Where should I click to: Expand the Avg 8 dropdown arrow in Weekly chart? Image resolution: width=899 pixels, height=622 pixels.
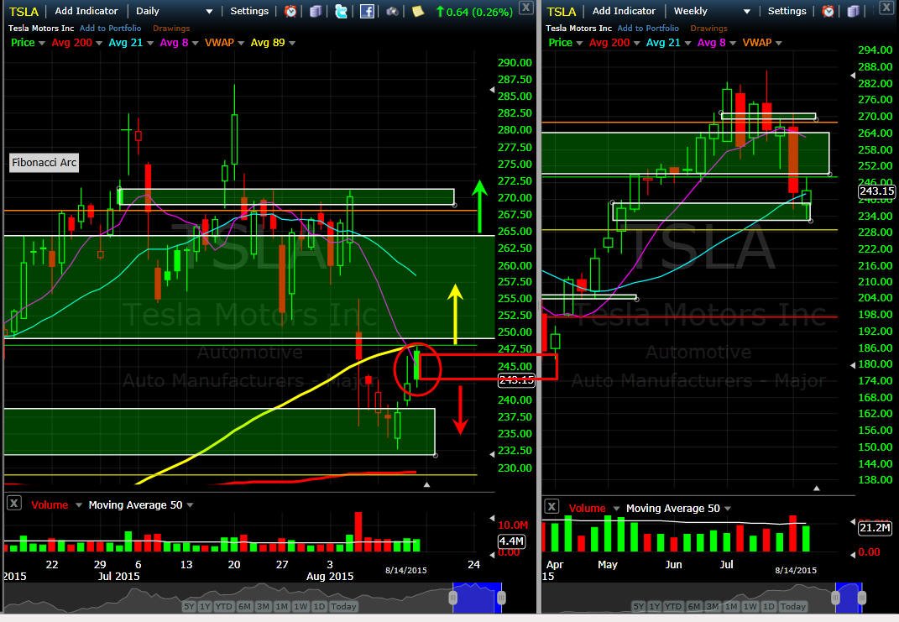[x=733, y=43]
